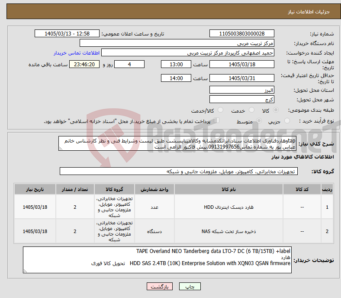
Task: Click the general need description text area
Action: pos(177,144)
